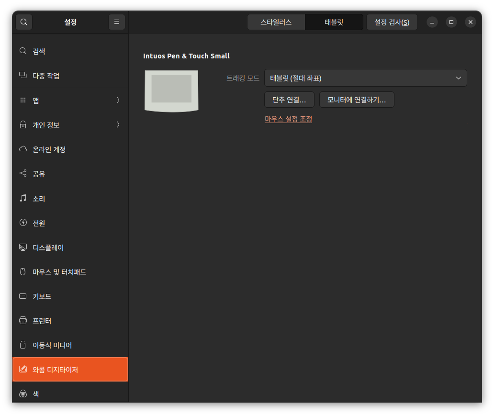The height and width of the screenshot is (416, 494).
Task: Click the 모니터에 연결하기... button
Action: click(x=357, y=100)
